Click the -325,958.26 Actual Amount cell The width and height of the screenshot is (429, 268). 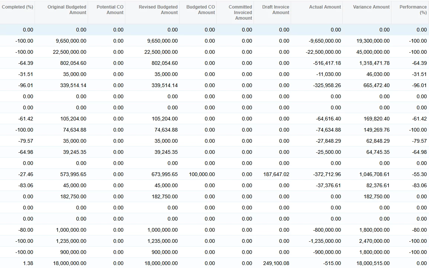pos(327,85)
